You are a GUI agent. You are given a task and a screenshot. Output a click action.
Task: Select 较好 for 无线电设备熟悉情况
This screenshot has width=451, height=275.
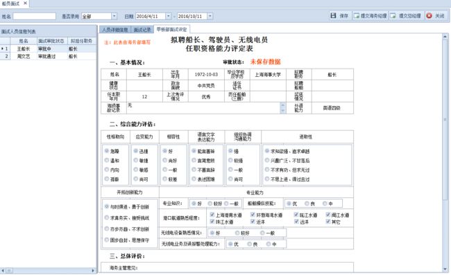[x=237, y=233]
